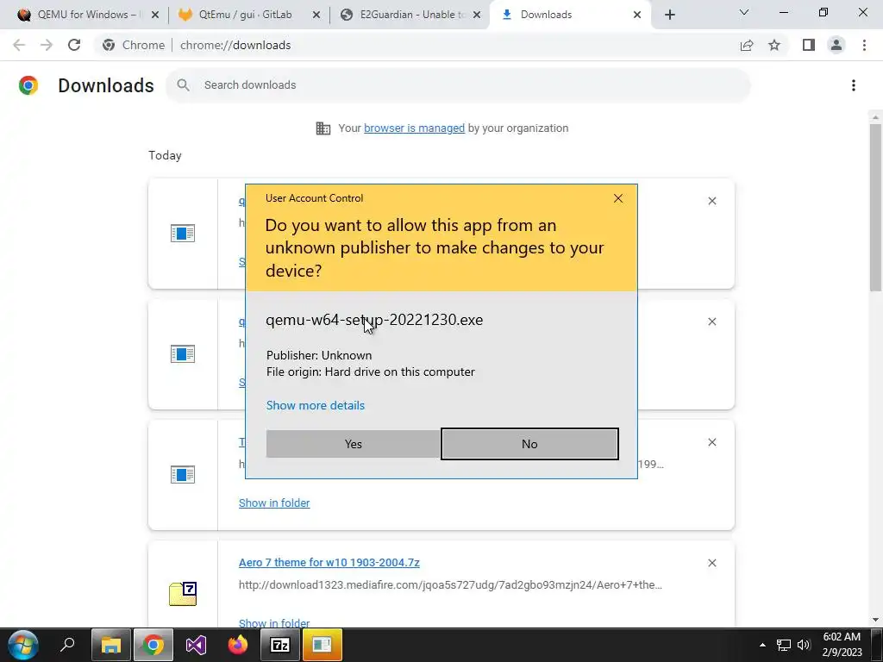The image size is (883, 662).
Task: Open the volume tray icon
Action: point(804,645)
